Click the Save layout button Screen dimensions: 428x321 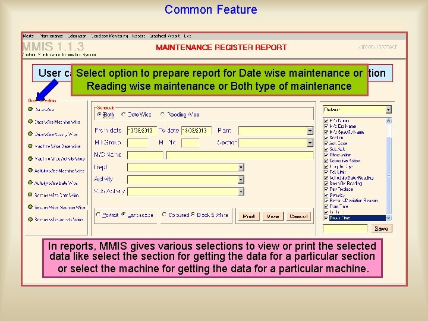tap(381, 228)
